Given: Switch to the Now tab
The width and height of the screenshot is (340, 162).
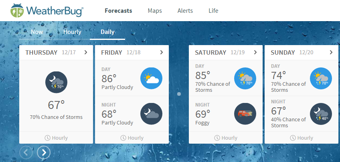Looking at the screenshot, I should click(37, 32).
